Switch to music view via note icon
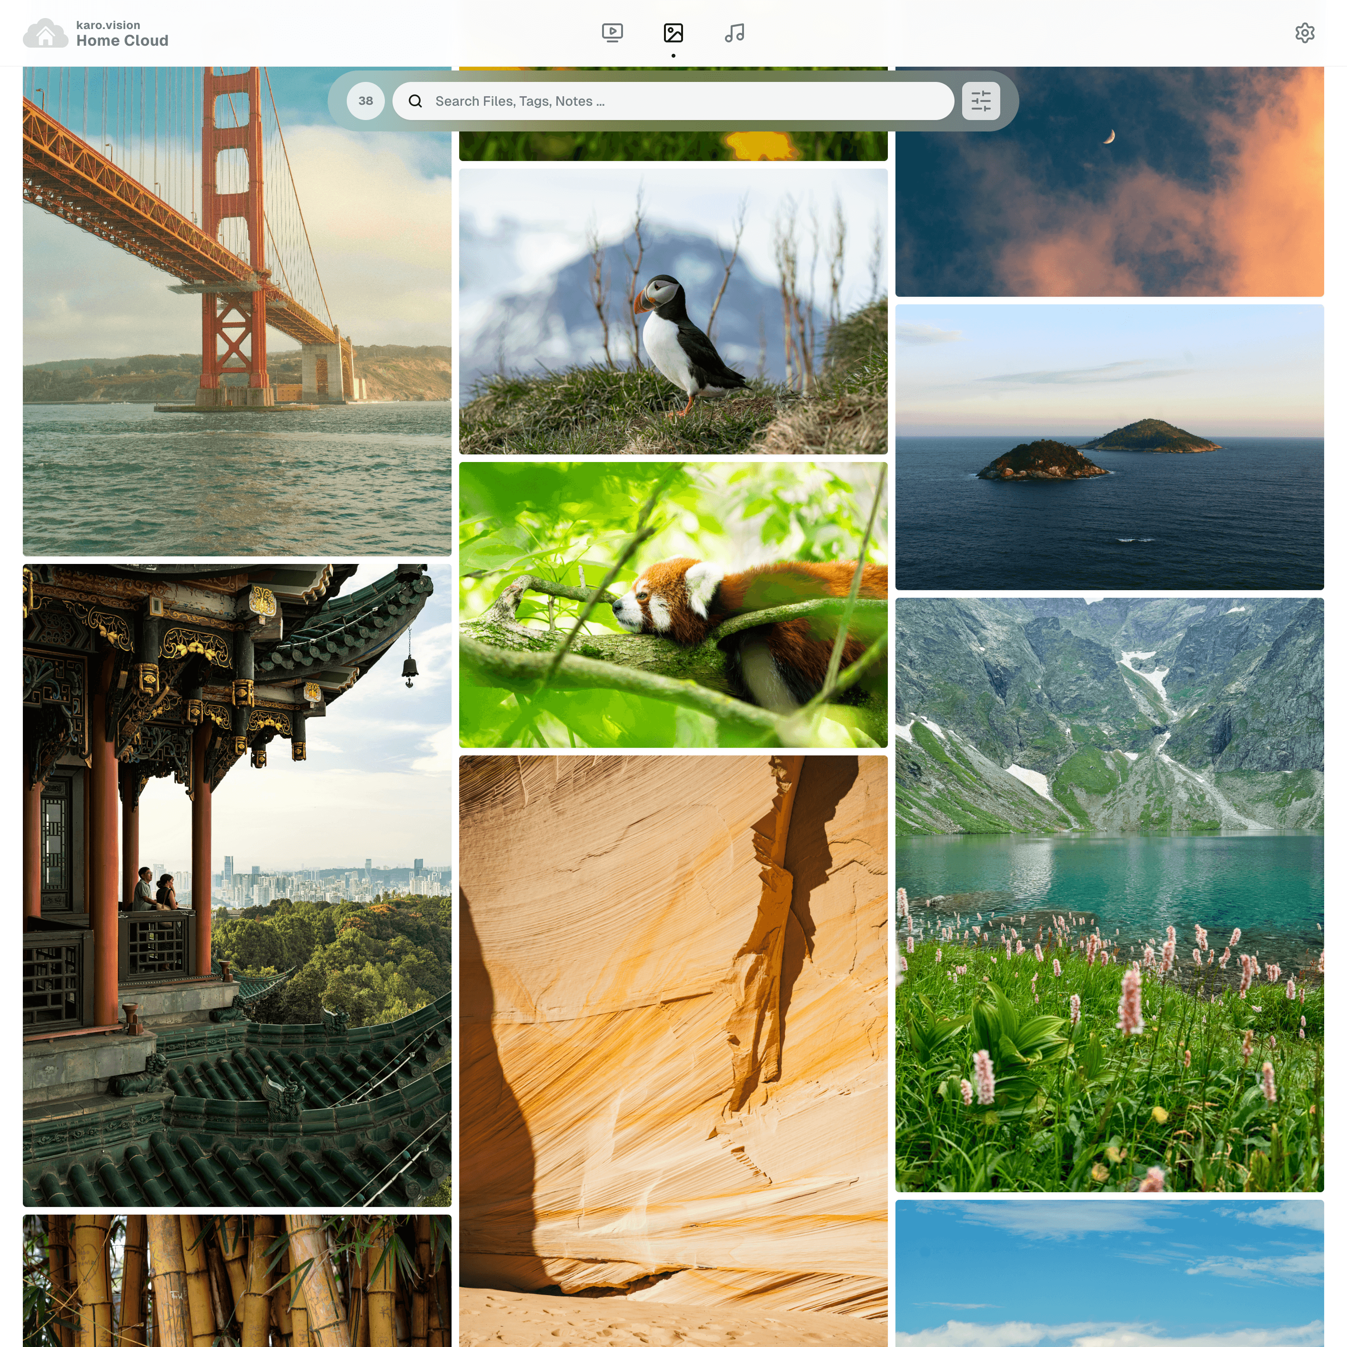The height and width of the screenshot is (1347, 1347). click(x=734, y=32)
